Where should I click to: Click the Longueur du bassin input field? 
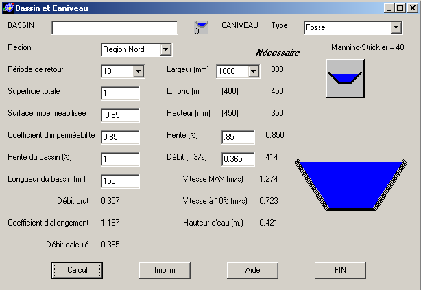click(120, 181)
